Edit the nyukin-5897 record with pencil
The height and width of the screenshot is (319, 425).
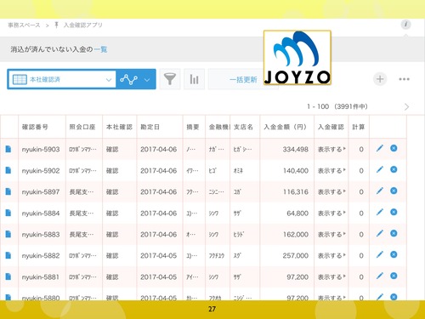point(380,191)
